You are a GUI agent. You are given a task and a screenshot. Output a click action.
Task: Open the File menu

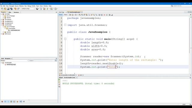pyautogui.click(x=1, y=6)
